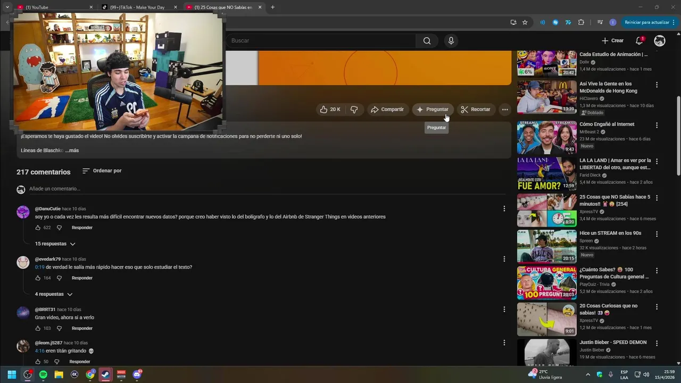The width and height of the screenshot is (681, 383).
Task: Like evedark79's comment with 164 likes
Action: 38,278
